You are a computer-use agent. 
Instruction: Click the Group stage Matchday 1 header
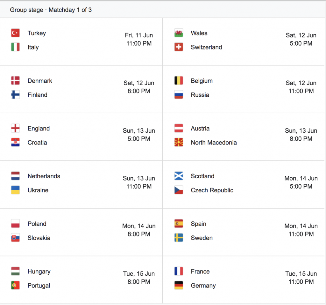coord(51,10)
